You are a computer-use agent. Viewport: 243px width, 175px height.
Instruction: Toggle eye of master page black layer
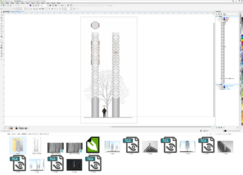220,88
